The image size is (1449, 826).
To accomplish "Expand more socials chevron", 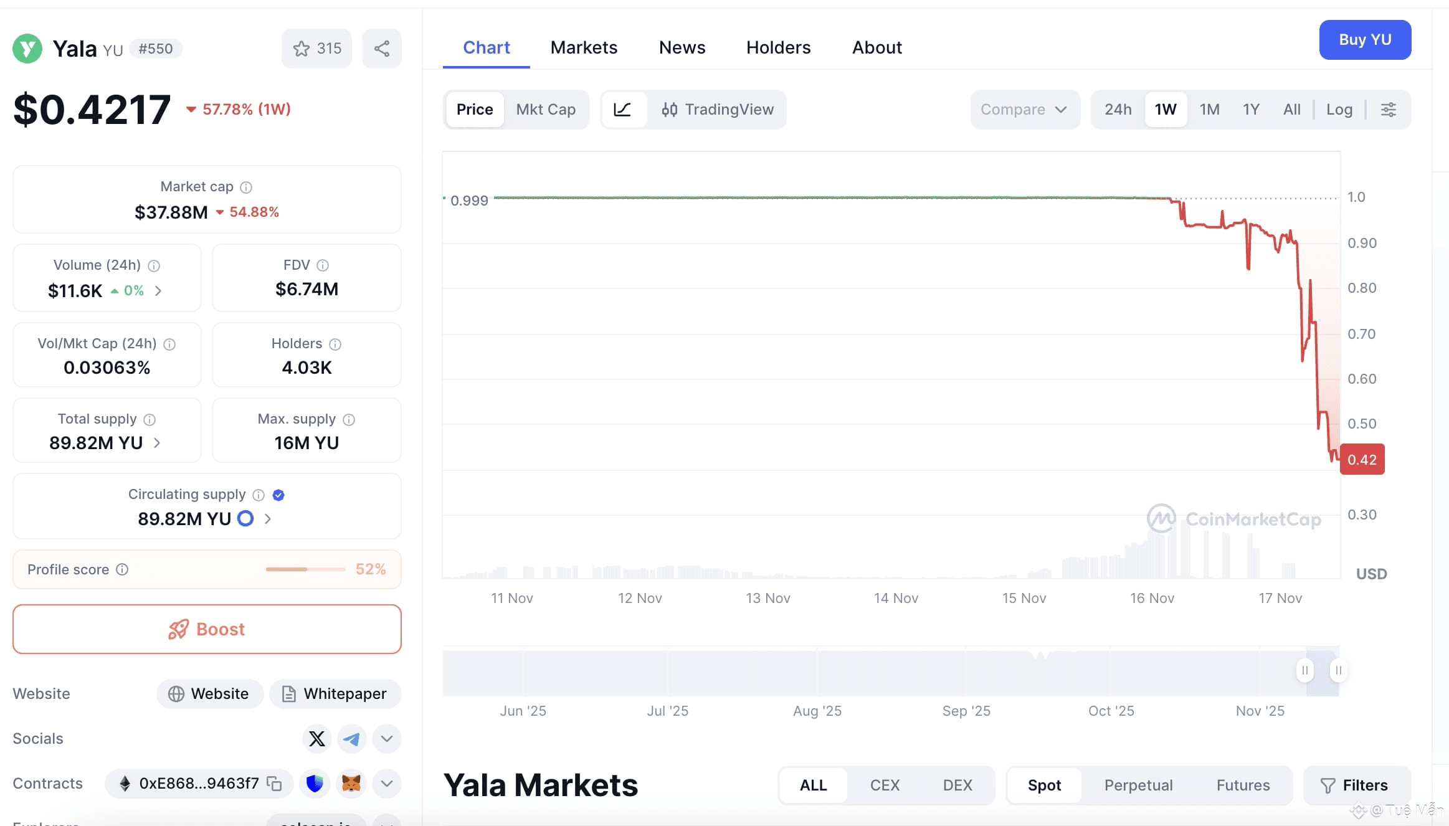I will click(387, 739).
